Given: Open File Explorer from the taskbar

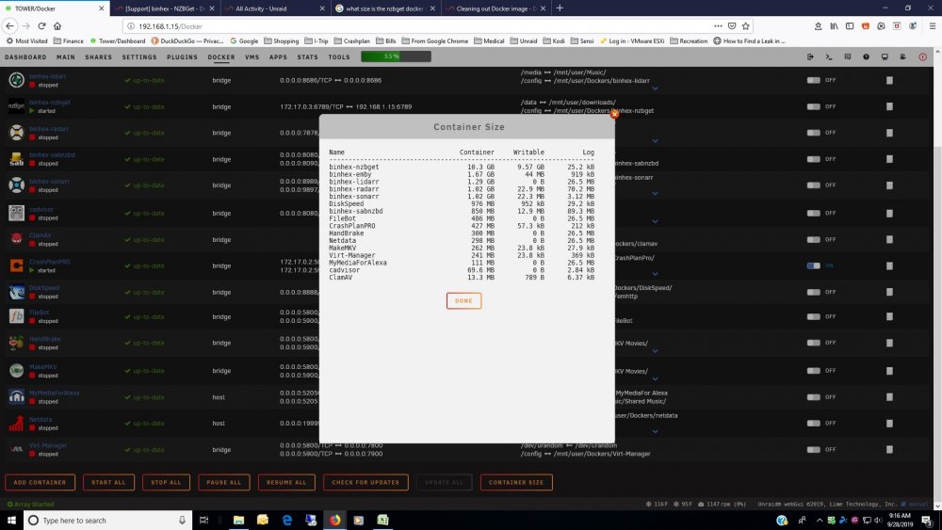Looking at the screenshot, I should click(x=238, y=520).
